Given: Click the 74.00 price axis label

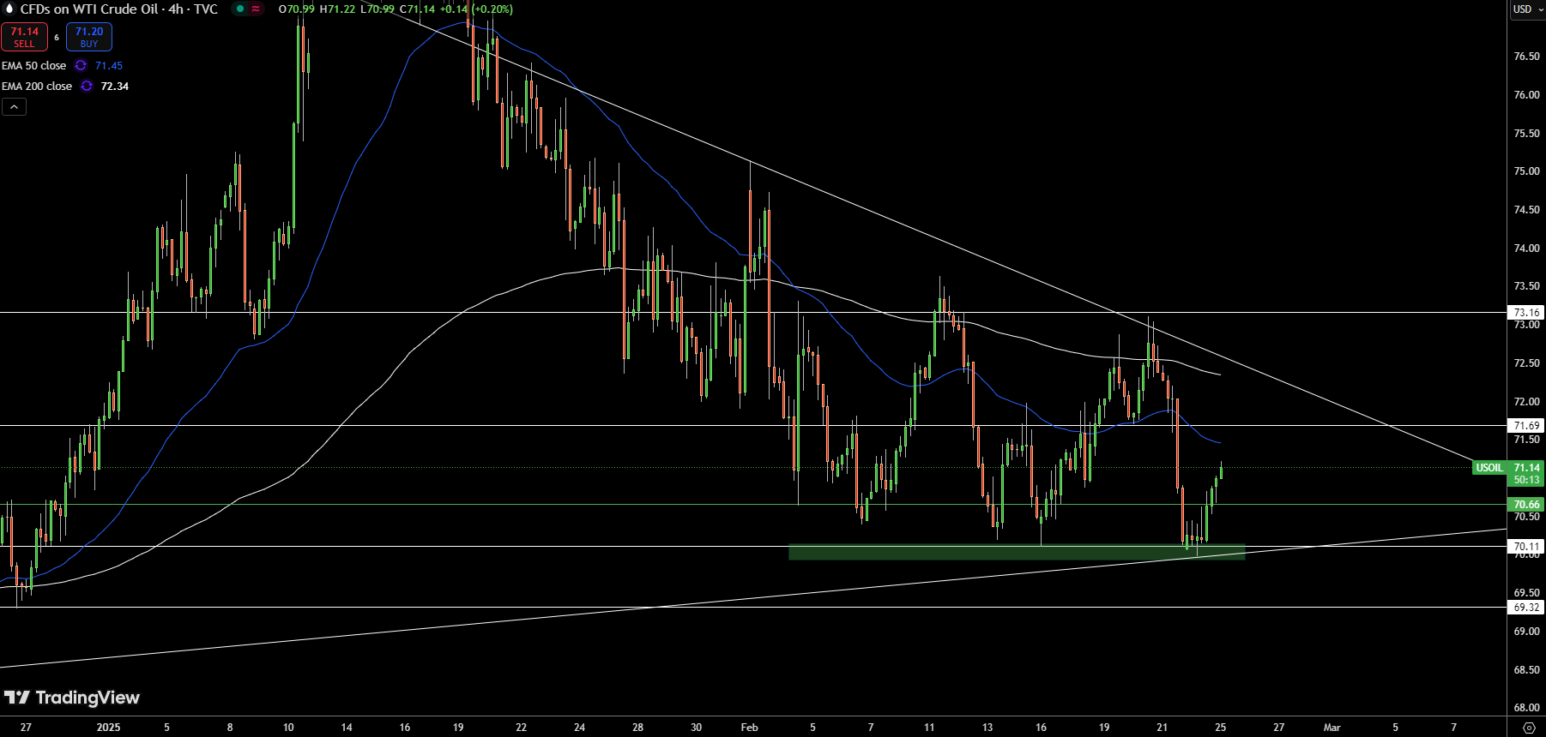Looking at the screenshot, I should 1526,249.
